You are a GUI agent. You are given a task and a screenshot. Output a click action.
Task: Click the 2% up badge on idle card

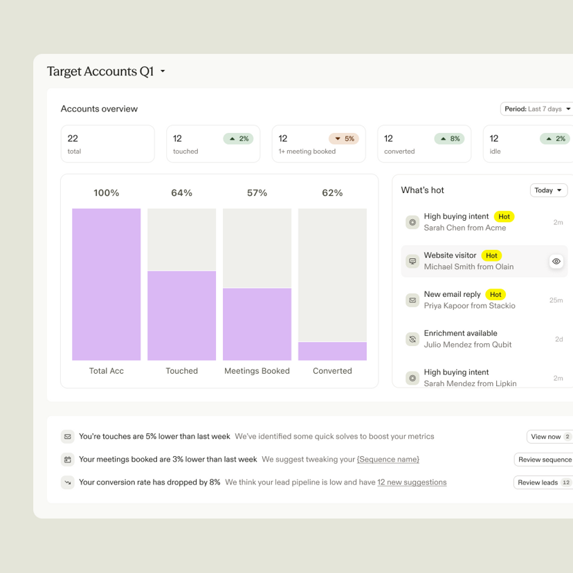pos(555,139)
